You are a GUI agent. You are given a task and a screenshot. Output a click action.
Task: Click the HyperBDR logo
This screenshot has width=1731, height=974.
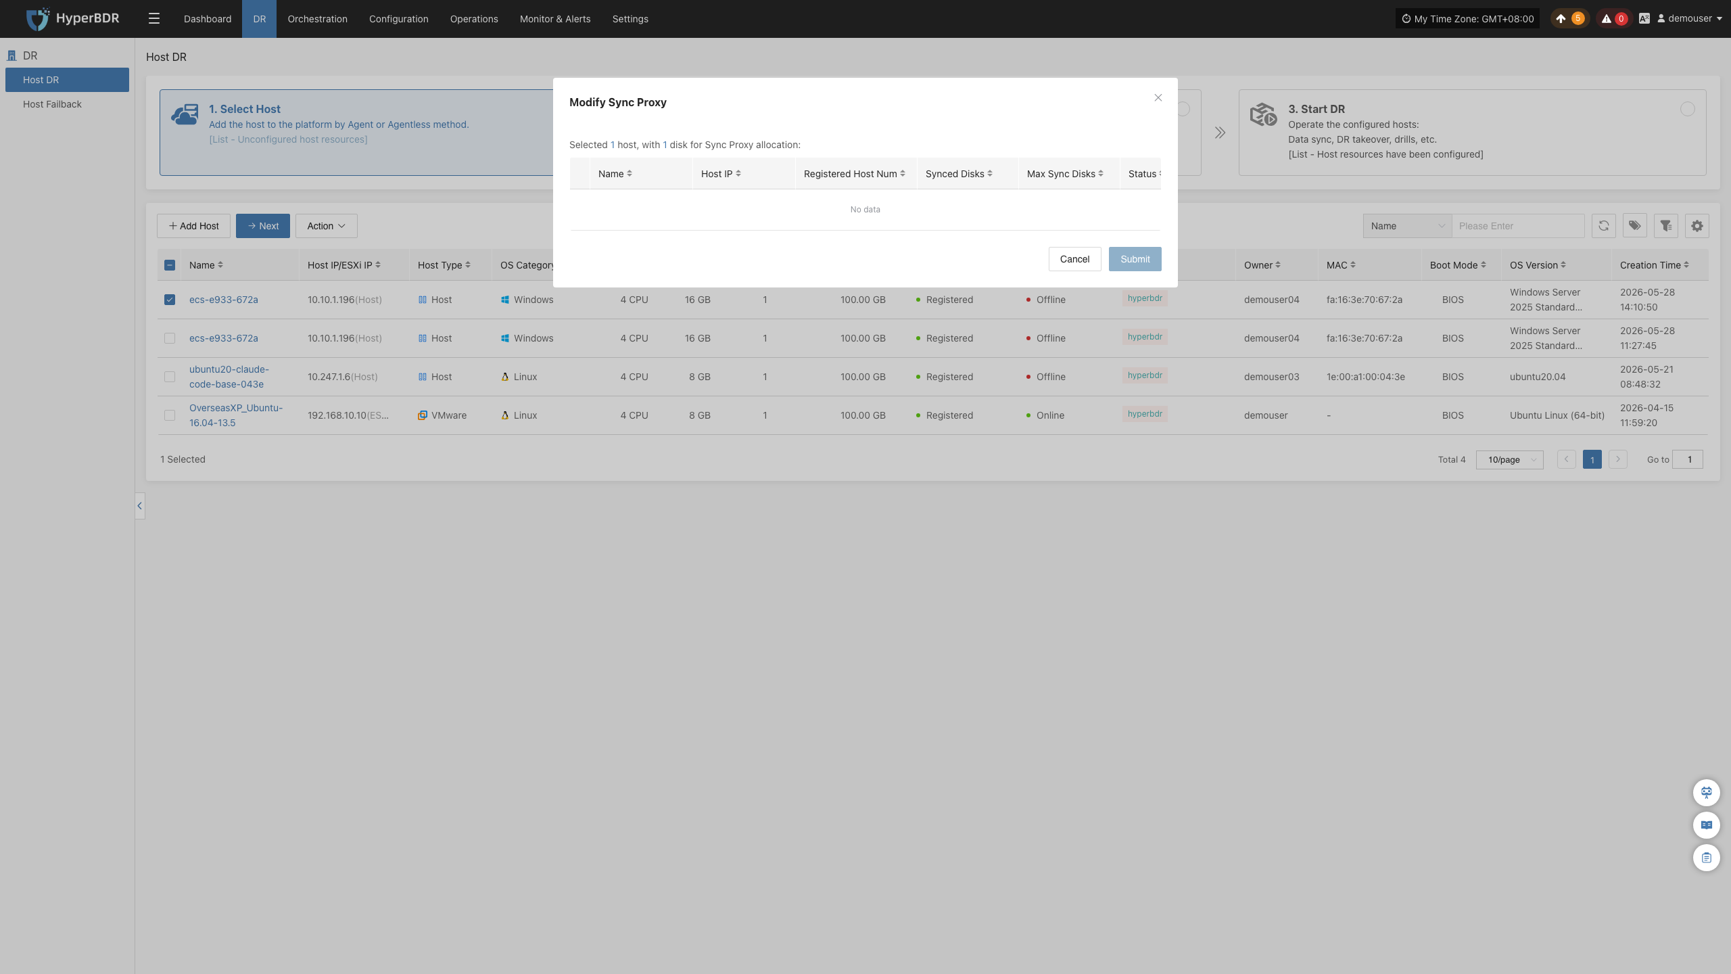(x=72, y=19)
